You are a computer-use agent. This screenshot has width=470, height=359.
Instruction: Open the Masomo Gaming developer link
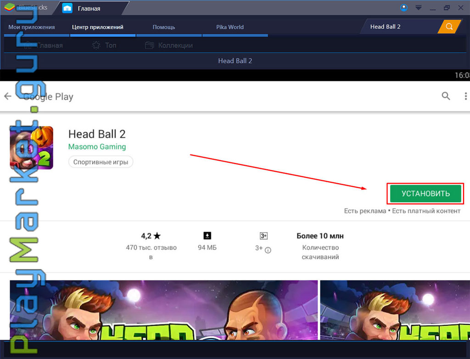[x=97, y=146]
